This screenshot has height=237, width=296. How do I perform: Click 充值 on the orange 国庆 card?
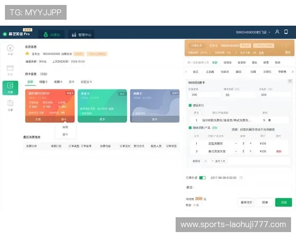(38, 119)
